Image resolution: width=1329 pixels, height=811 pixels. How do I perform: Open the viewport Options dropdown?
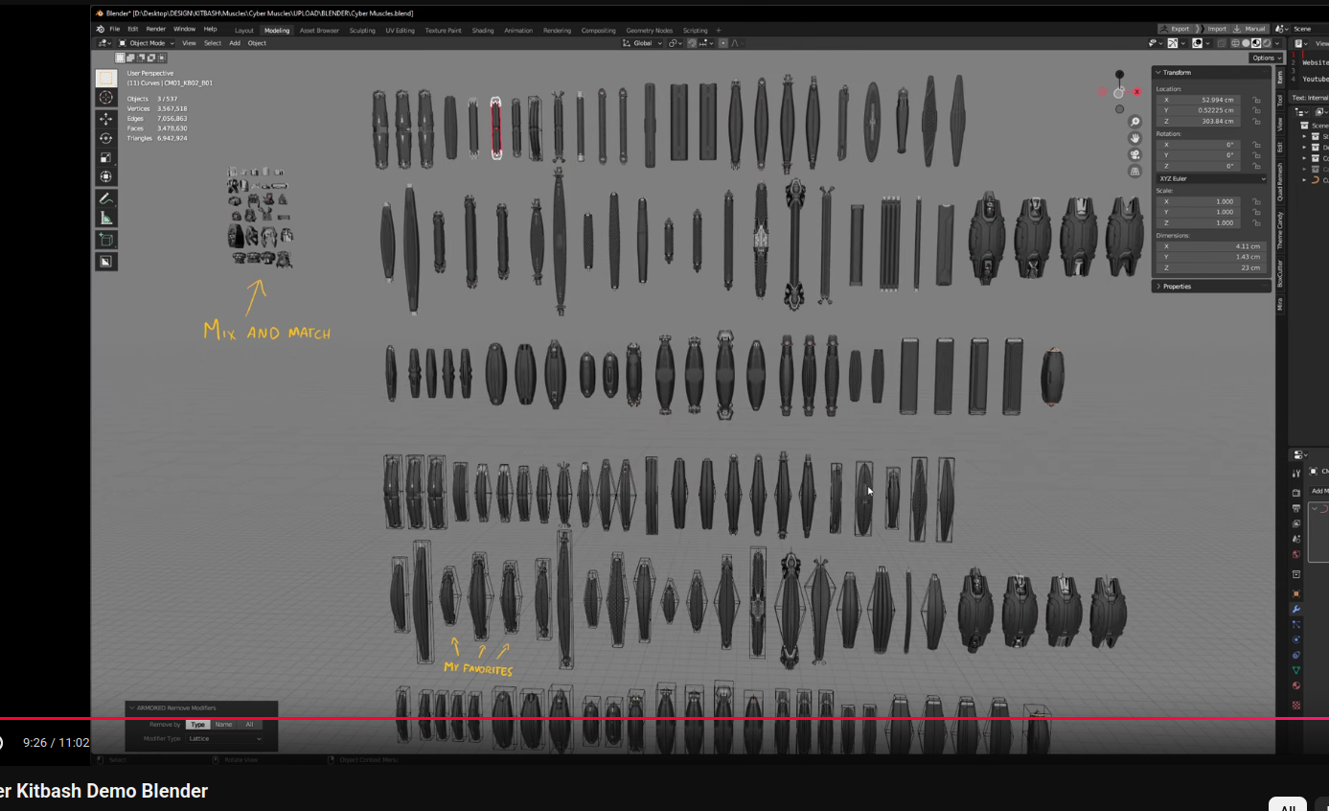tap(1266, 58)
